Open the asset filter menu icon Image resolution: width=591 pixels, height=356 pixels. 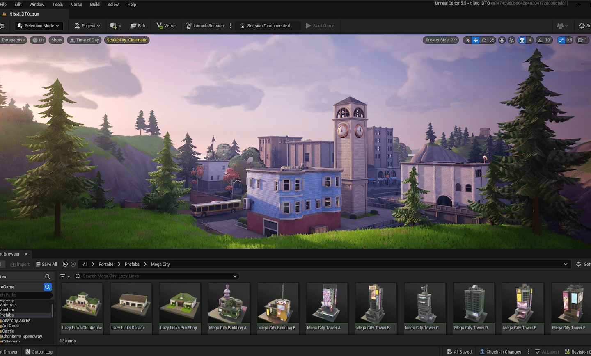(x=65, y=276)
